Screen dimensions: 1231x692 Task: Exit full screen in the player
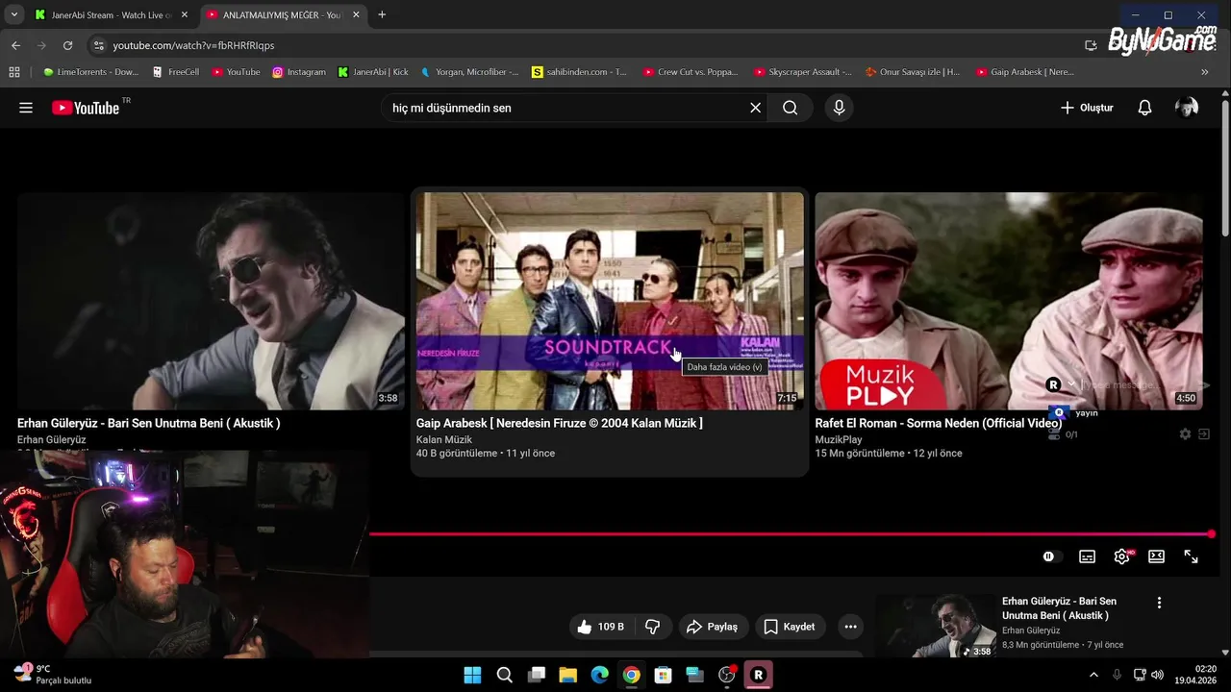pos(1191,556)
